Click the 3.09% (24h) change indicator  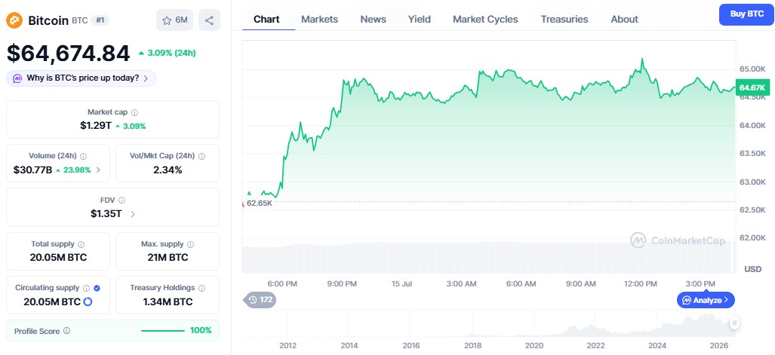pyautogui.click(x=167, y=53)
